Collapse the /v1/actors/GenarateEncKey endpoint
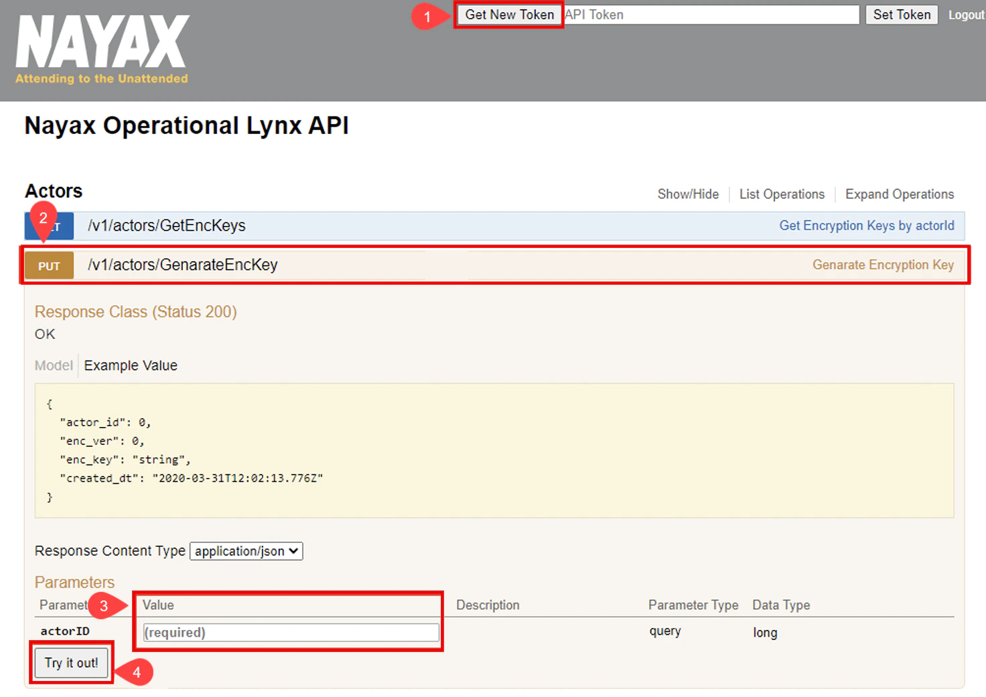986x697 pixels. [182, 265]
